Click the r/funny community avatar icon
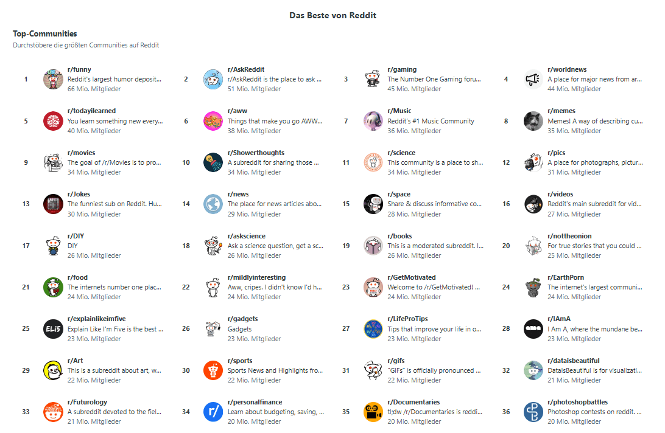 (53, 79)
